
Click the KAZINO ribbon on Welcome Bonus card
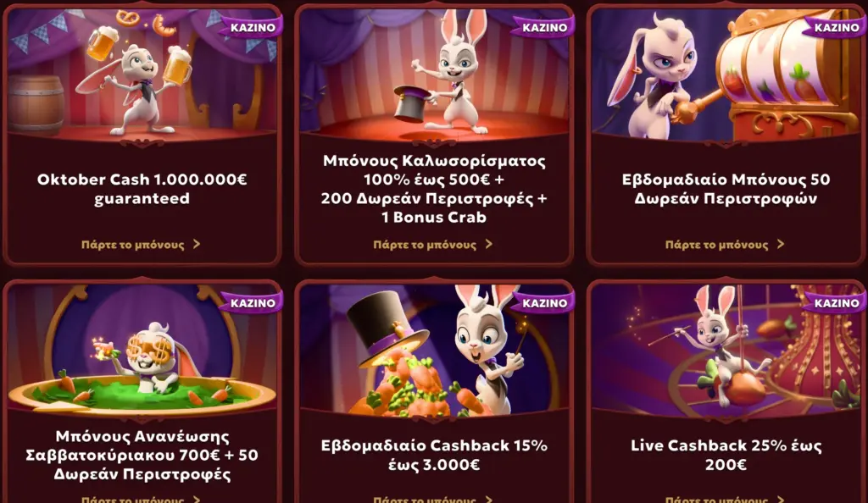point(545,27)
